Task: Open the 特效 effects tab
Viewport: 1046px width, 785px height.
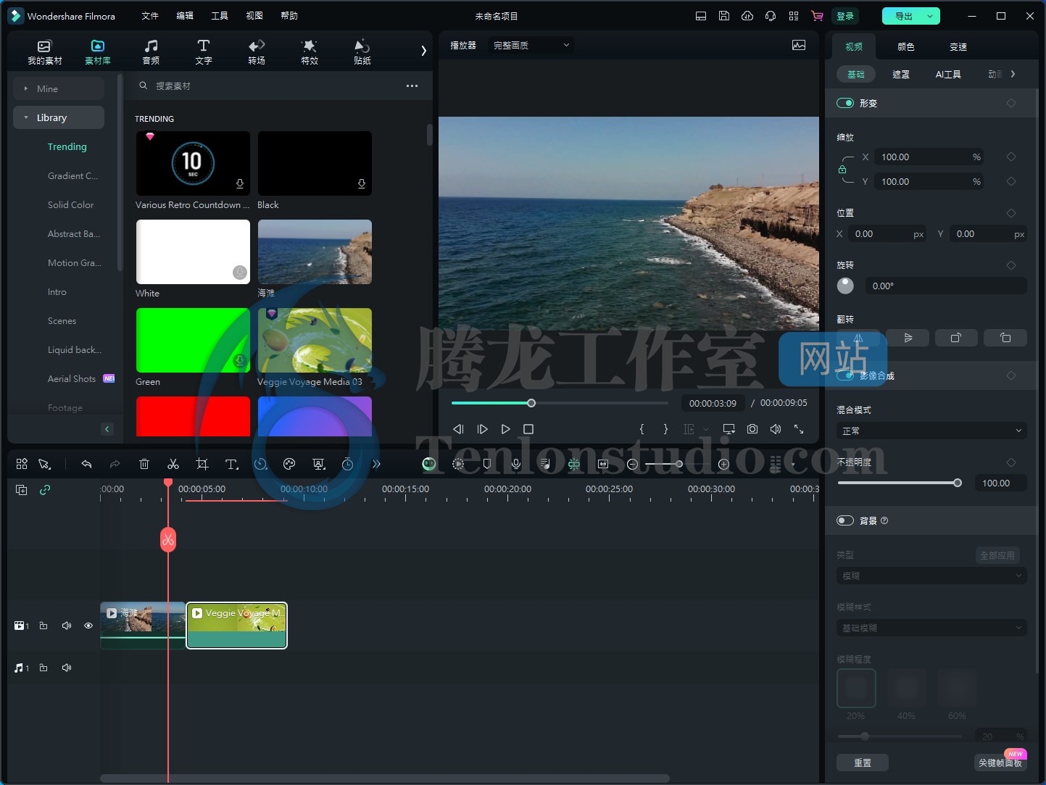Action: pyautogui.click(x=310, y=52)
